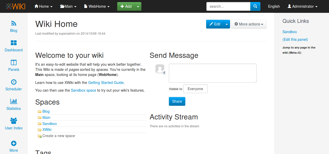This screenshot has width=329, height=154.
Task: Select the English language option
Action: (x=274, y=6)
